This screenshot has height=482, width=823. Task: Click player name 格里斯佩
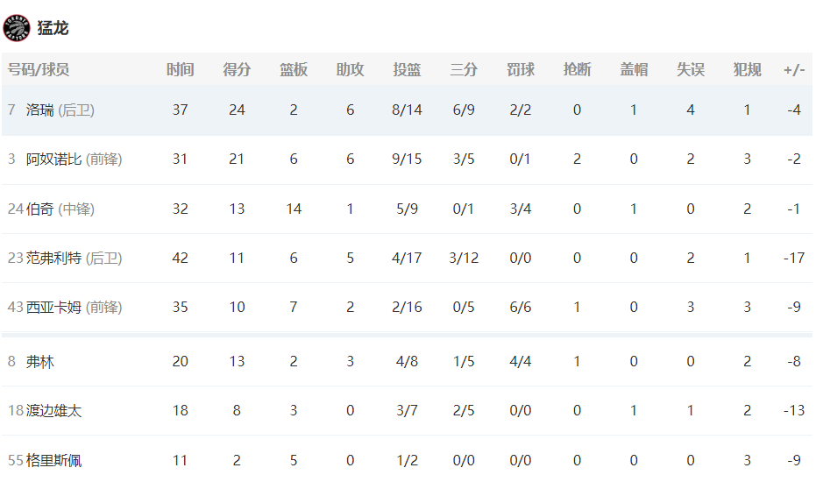coord(54,460)
